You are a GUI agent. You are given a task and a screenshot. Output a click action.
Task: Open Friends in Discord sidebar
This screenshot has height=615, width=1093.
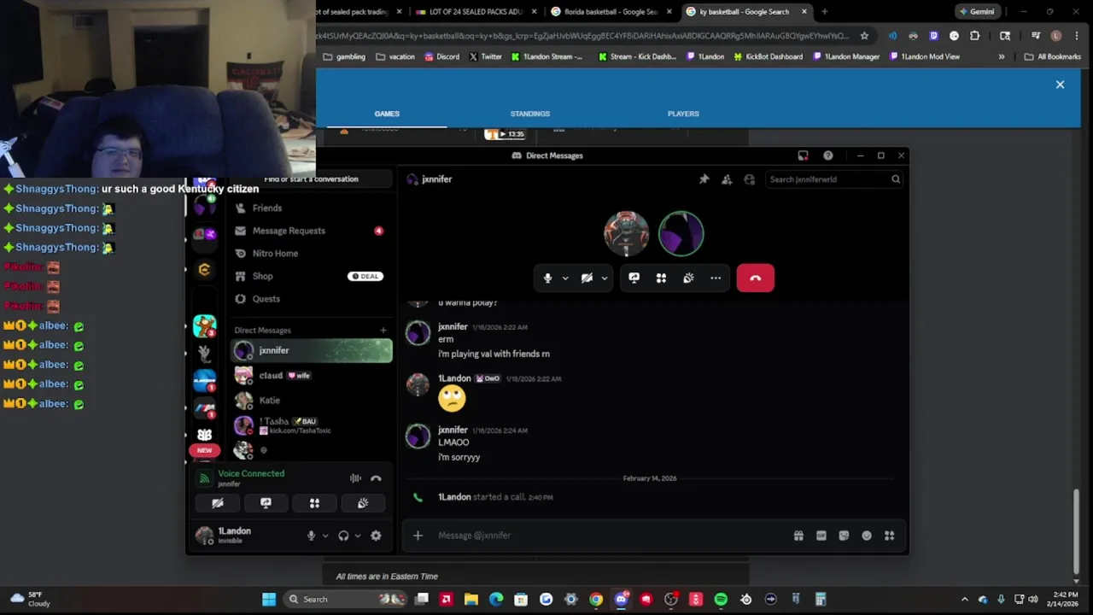(312, 208)
